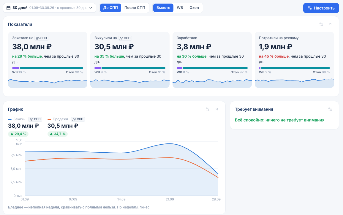Click the 3,8 млн ₽ value in Заработали

(x=194, y=47)
